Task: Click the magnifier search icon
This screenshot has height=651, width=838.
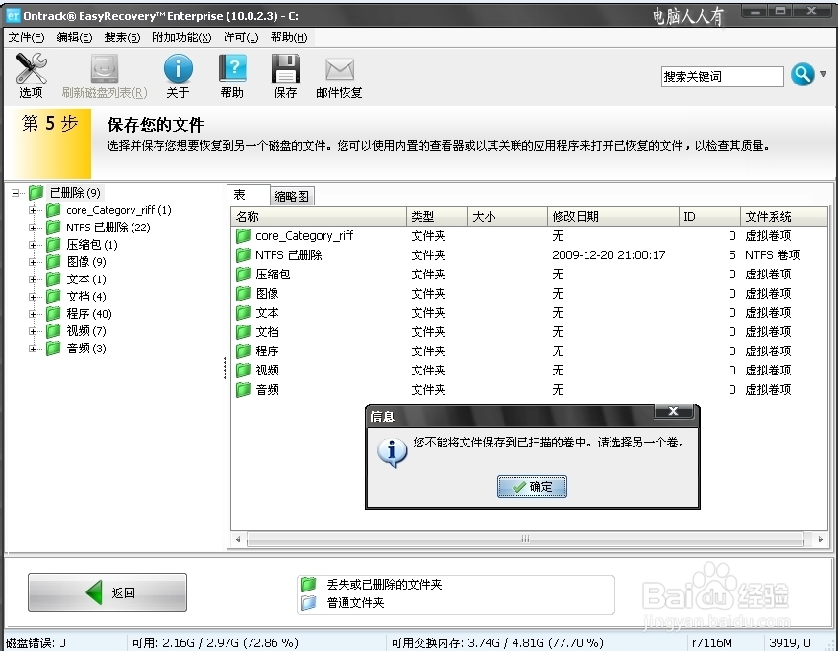Action: 802,75
